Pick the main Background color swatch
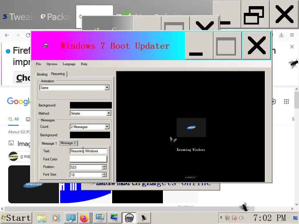This screenshot has height=224, width=299. pos(91,105)
